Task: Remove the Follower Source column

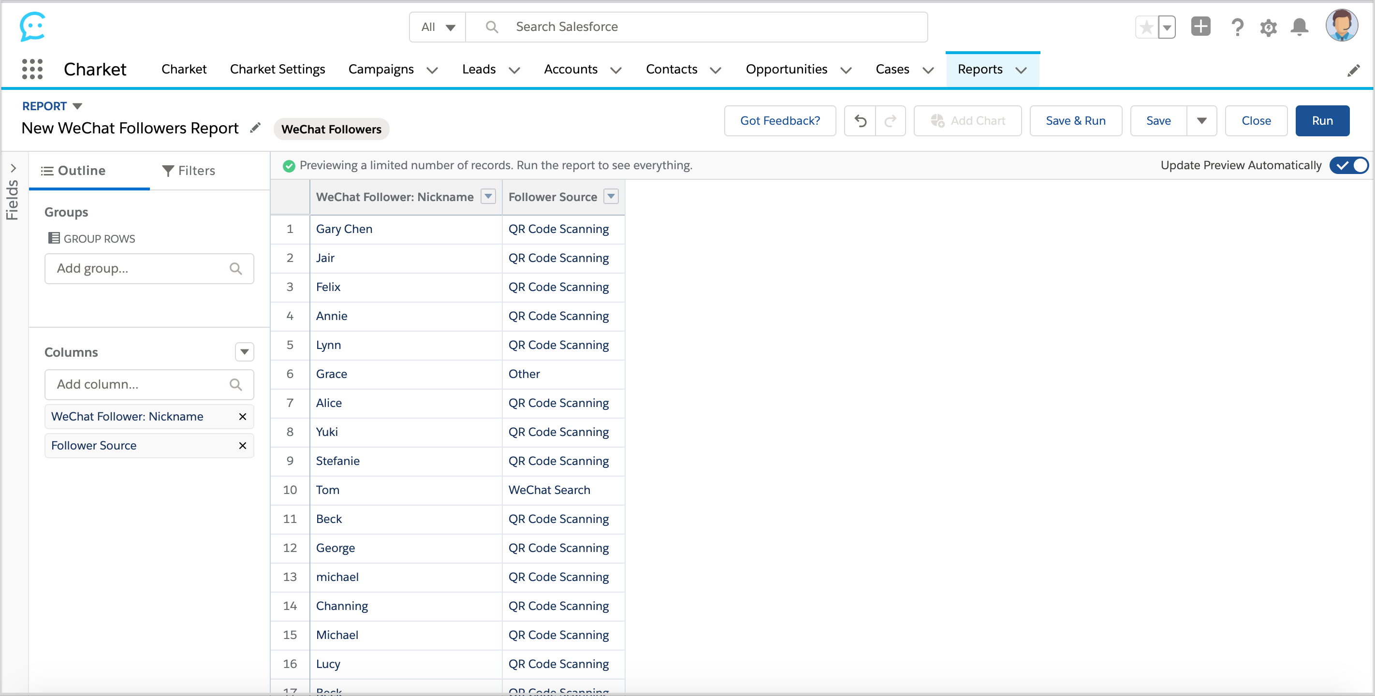Action: click(242, 445)
